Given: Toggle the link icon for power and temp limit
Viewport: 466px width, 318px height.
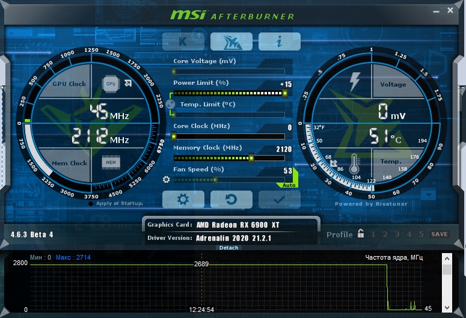Looking at the screenshot, I should click(x=171, y=105).
